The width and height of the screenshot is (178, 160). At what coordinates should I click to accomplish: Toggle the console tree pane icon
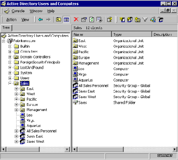pyautogui.click(x=66, y=20)
